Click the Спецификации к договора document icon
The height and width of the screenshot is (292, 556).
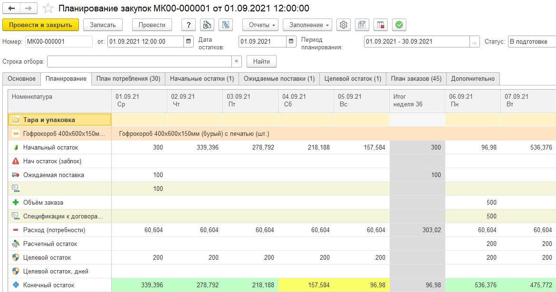(x=16, y=216)
